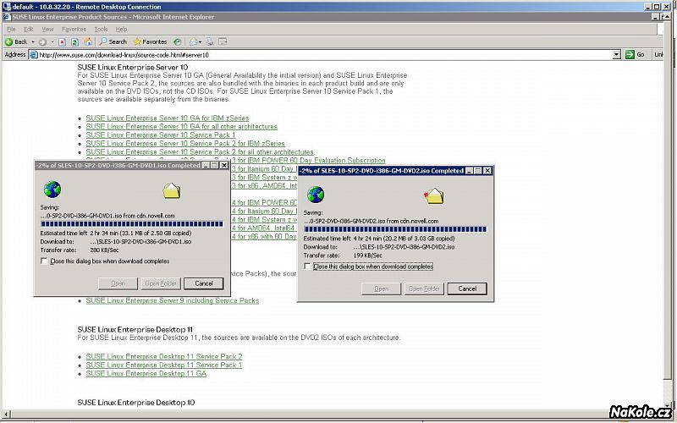677x423 pixels.
Task: Open Desktop 11 Service Pack 2 link
Action: click(x=164, y=356)
